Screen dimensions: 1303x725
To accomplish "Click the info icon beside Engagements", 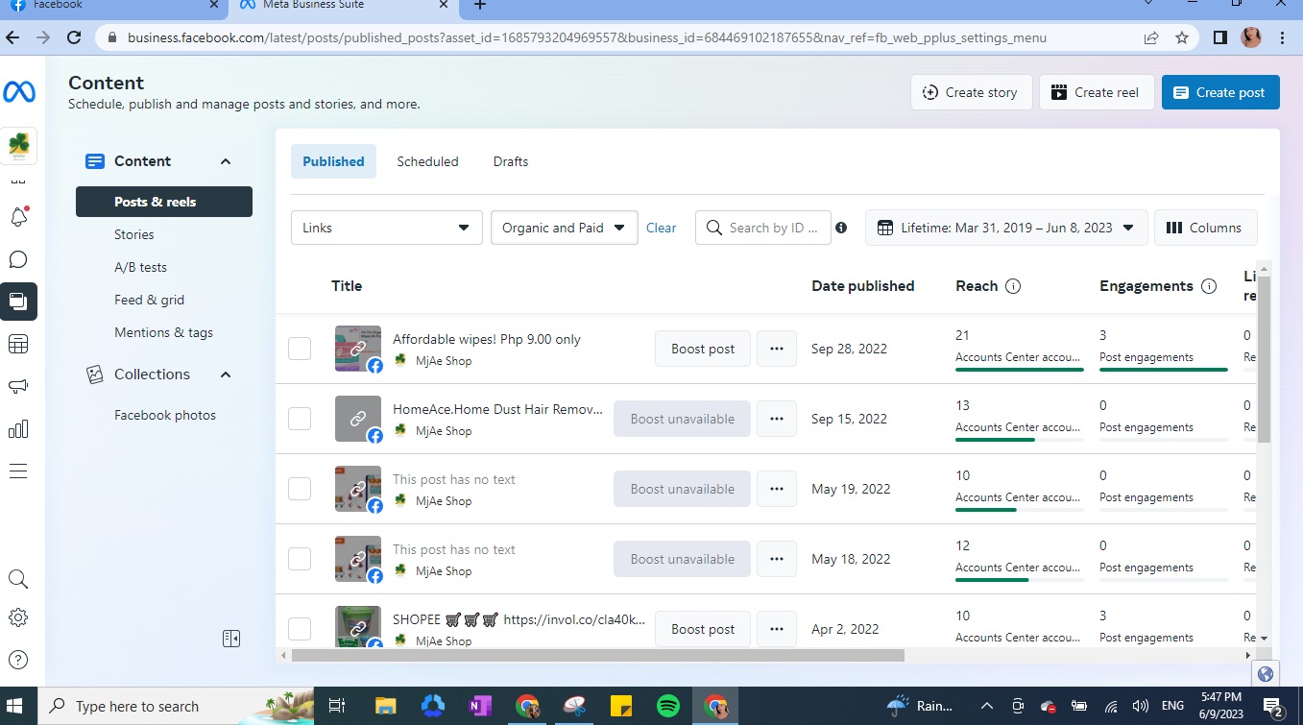I will click(x=1209, y=286).
